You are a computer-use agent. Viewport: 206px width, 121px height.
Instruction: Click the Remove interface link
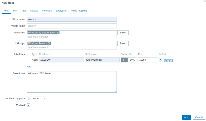point(168,60)
